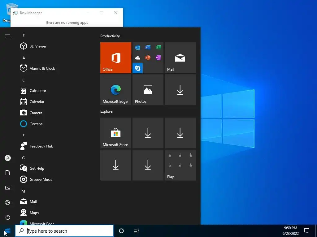Launch Maps from the app list
317x237 pixels.
[x=54, y=213]
